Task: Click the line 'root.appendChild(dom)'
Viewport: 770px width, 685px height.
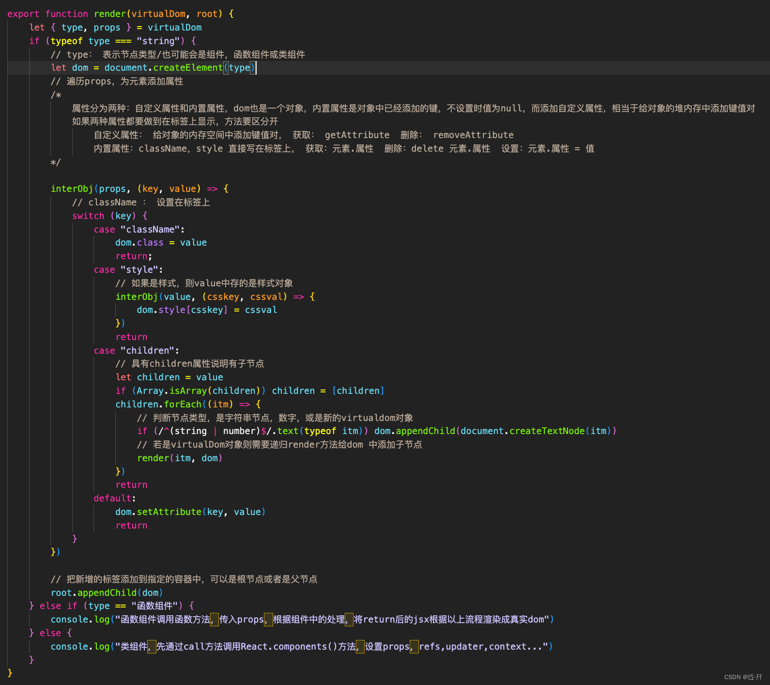Action: (x=107, y=593)
